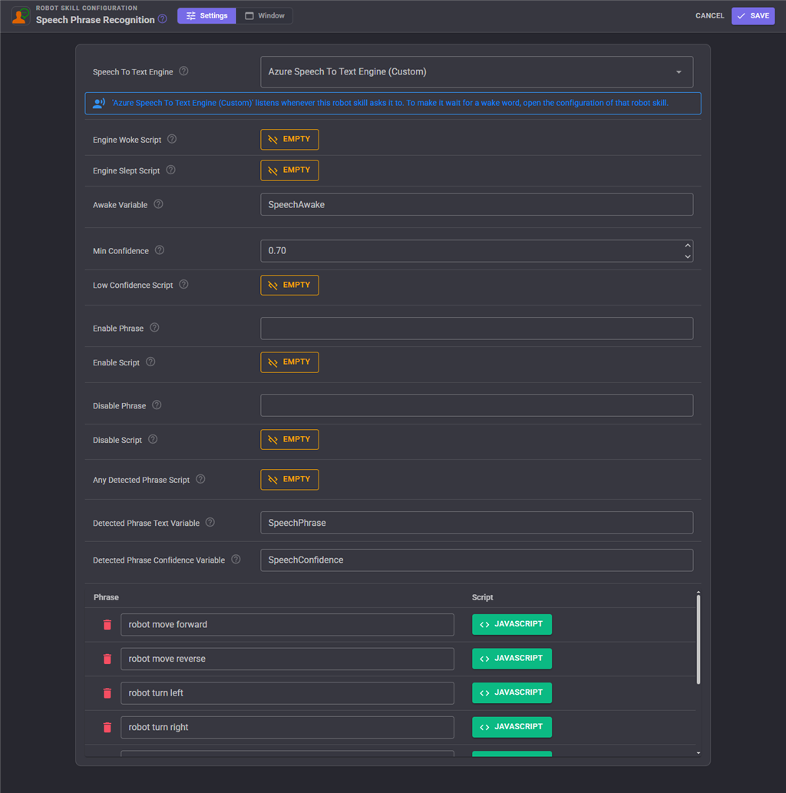The image size is (786, 793).
Task: Click the Azure engine info banner text
Action: [x=390, y=103]
